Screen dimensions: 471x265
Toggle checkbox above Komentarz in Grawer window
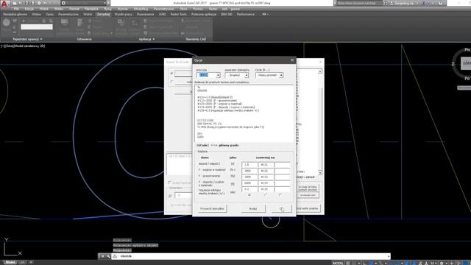pyautogui.click(x=170, y=183)
